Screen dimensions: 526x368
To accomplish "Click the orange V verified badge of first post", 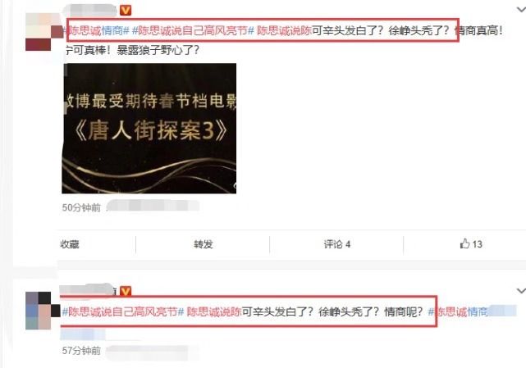I will pos(126,11).
